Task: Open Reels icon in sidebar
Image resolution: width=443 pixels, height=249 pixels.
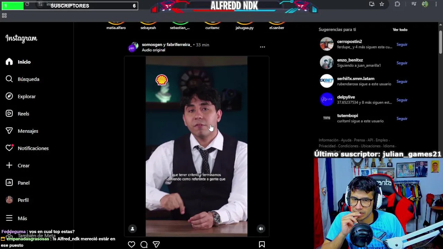Action: (9, 113)
